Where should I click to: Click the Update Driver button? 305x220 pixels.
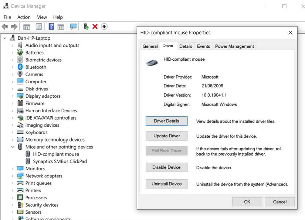coord(166,136)
